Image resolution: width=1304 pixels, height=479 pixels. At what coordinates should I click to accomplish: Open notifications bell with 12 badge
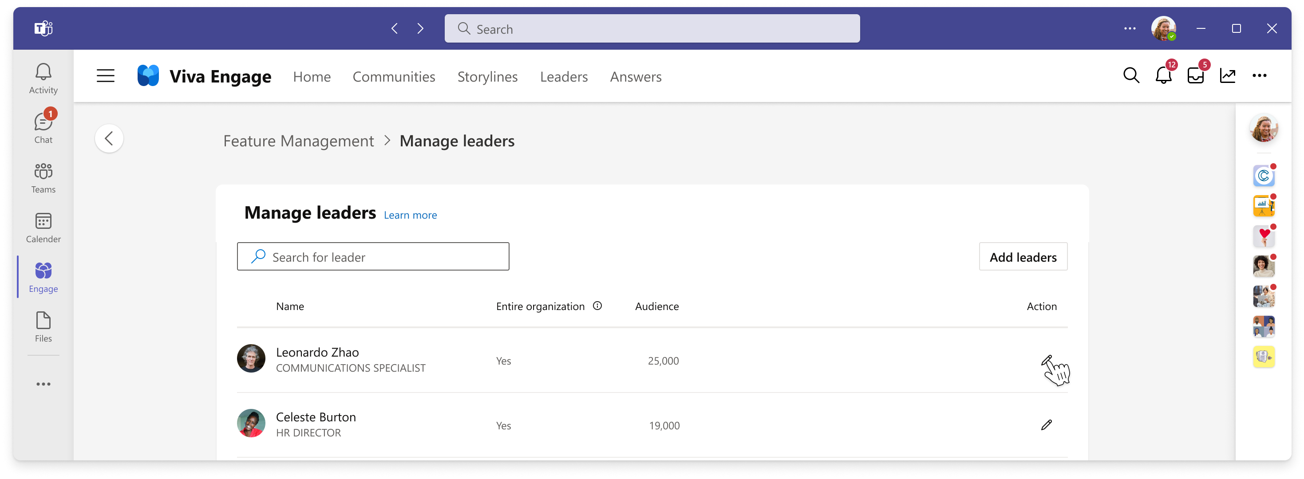click(x=1163, y=75)
